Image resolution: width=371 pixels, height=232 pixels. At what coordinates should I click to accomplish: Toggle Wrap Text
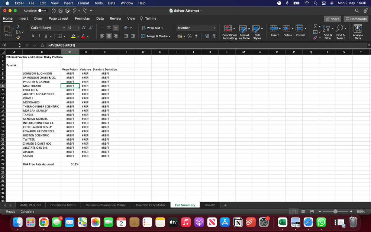pyautogui.click(x=153, y=28)
